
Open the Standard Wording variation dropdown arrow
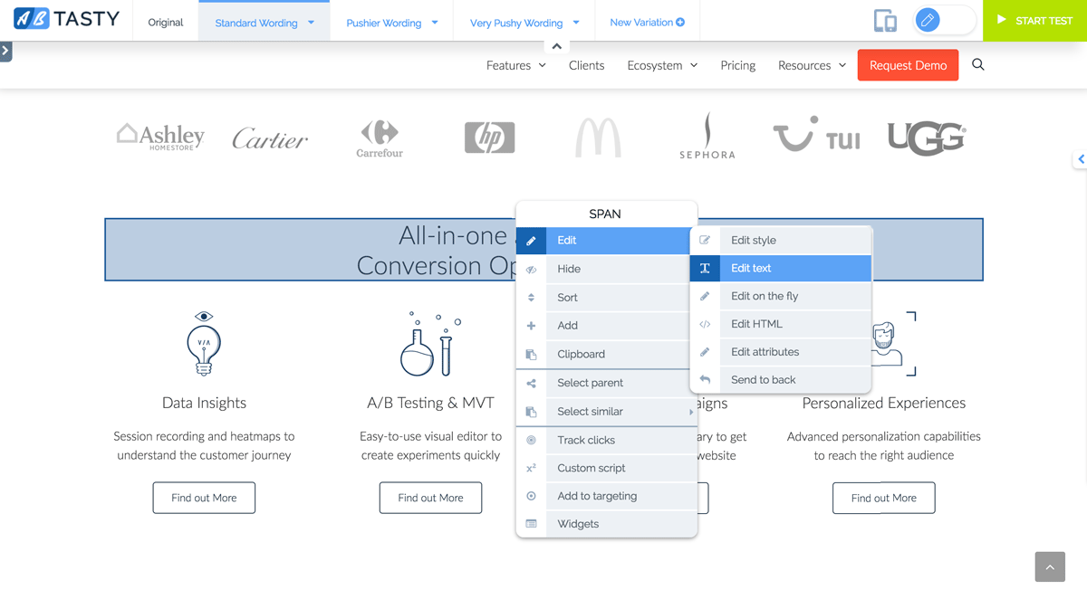(312, 23)
